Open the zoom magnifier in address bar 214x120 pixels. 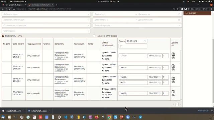174,9
